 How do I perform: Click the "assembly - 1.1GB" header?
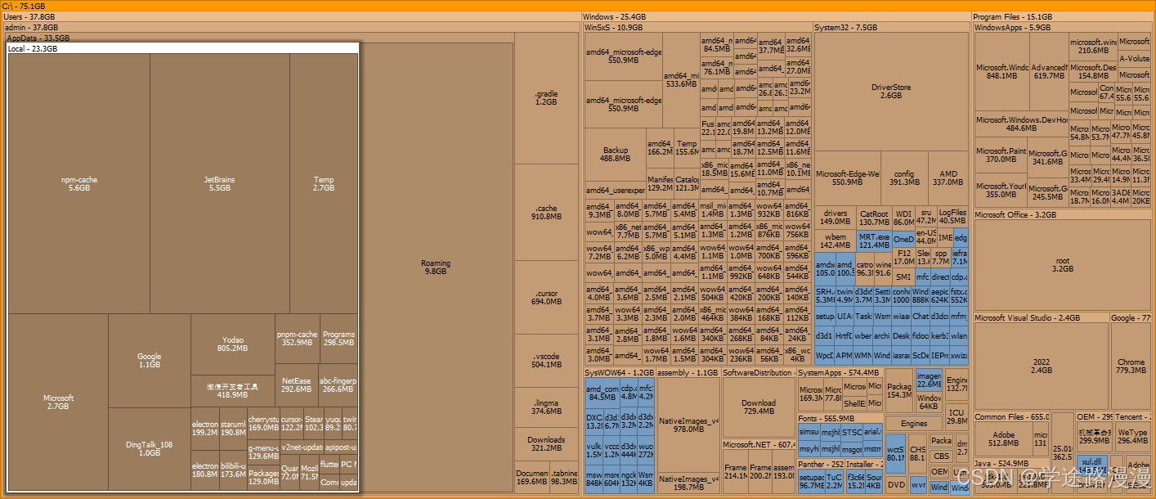click(x=687, y=372)
